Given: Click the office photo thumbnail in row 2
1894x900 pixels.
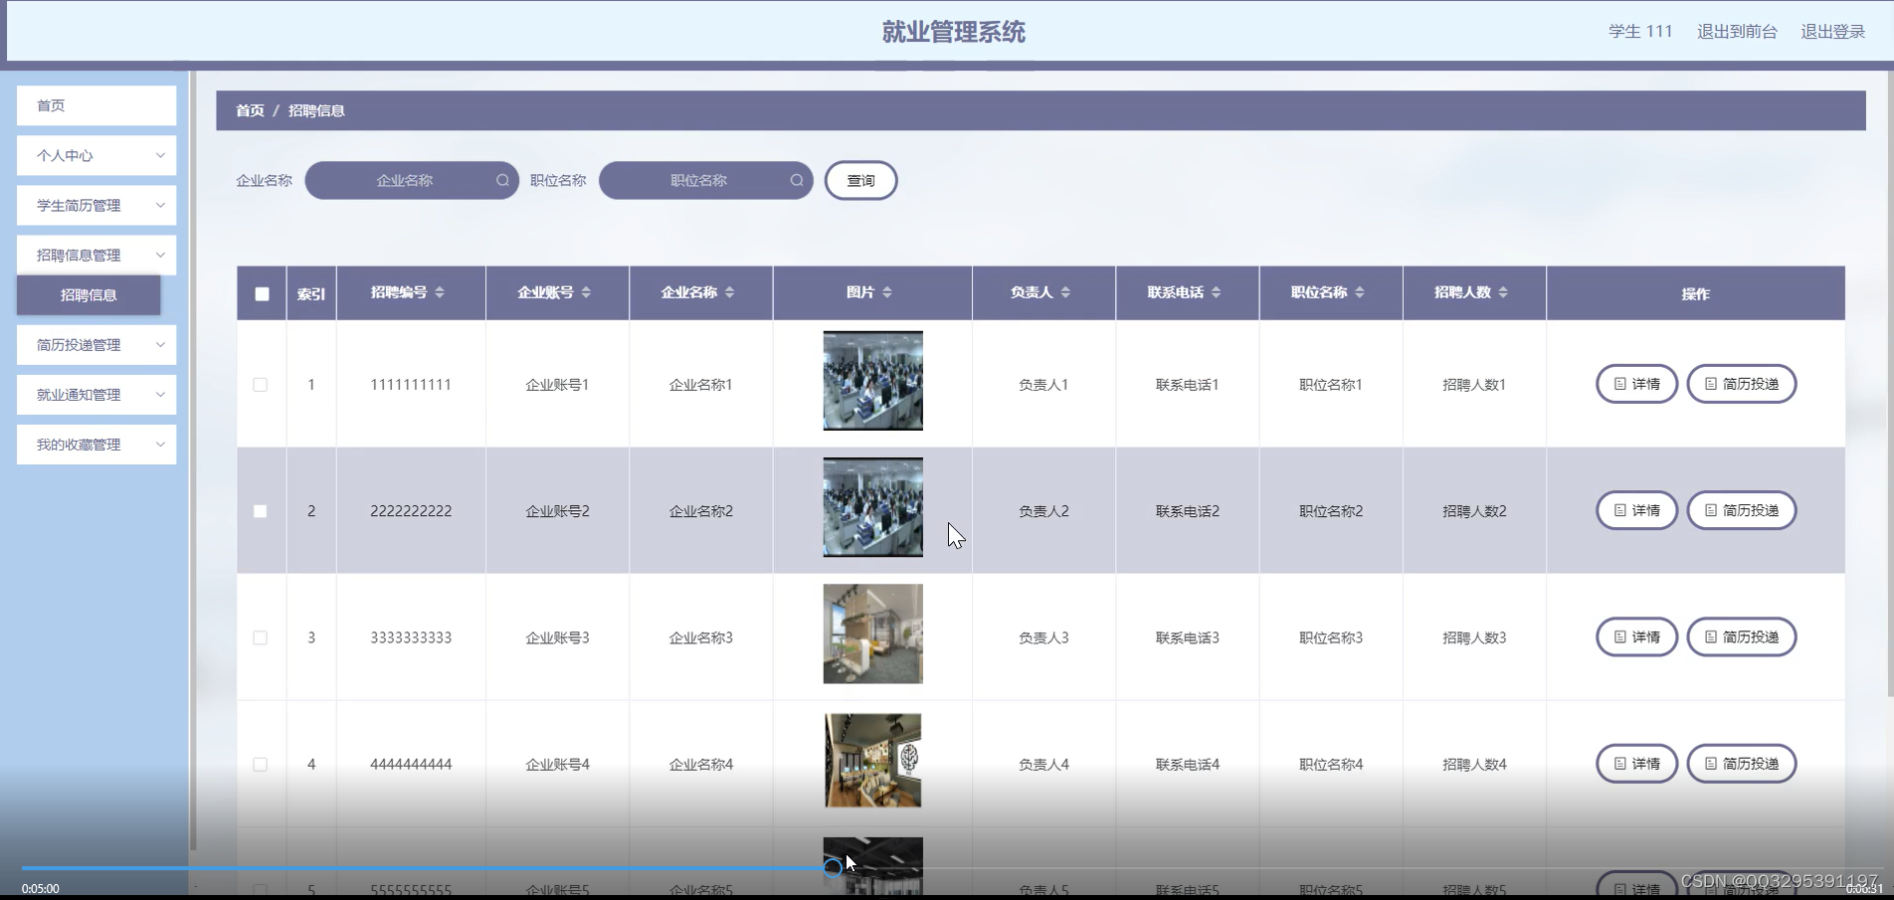Looking at the screenshot, I should point(872,507).
